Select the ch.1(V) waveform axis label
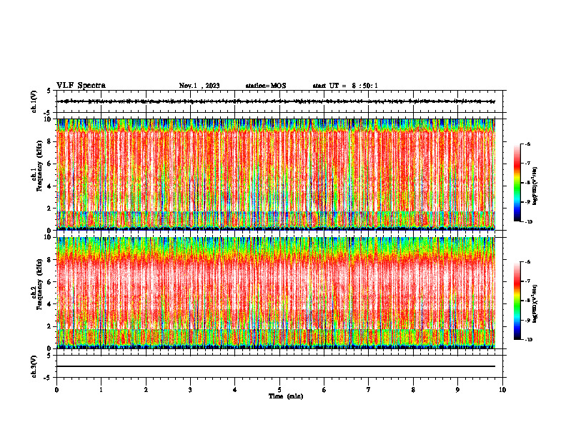Screen dimensions: 566x437 pyautogui.click(x=34, y=101)
